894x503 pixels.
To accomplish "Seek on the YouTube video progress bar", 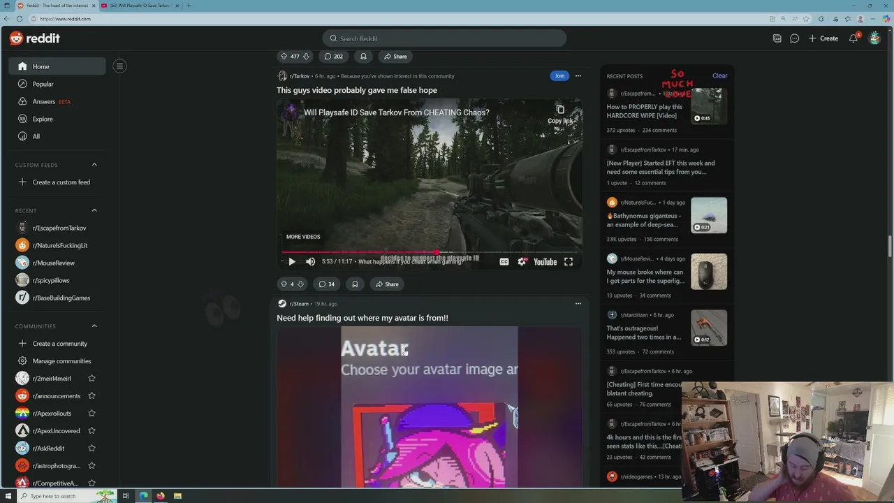I will click(x=430, y=252).
